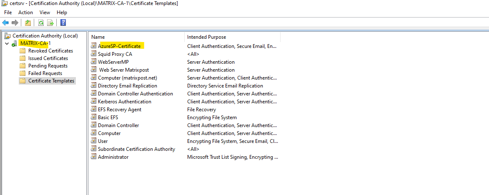
Task: Click the Refresh toolbar icon
Action: 41,22
